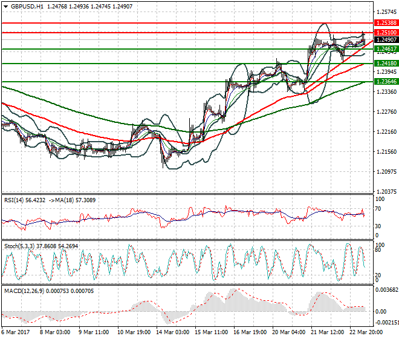Click the Stochastic scale value 20
399x339 pixels.
pos(378,275)
